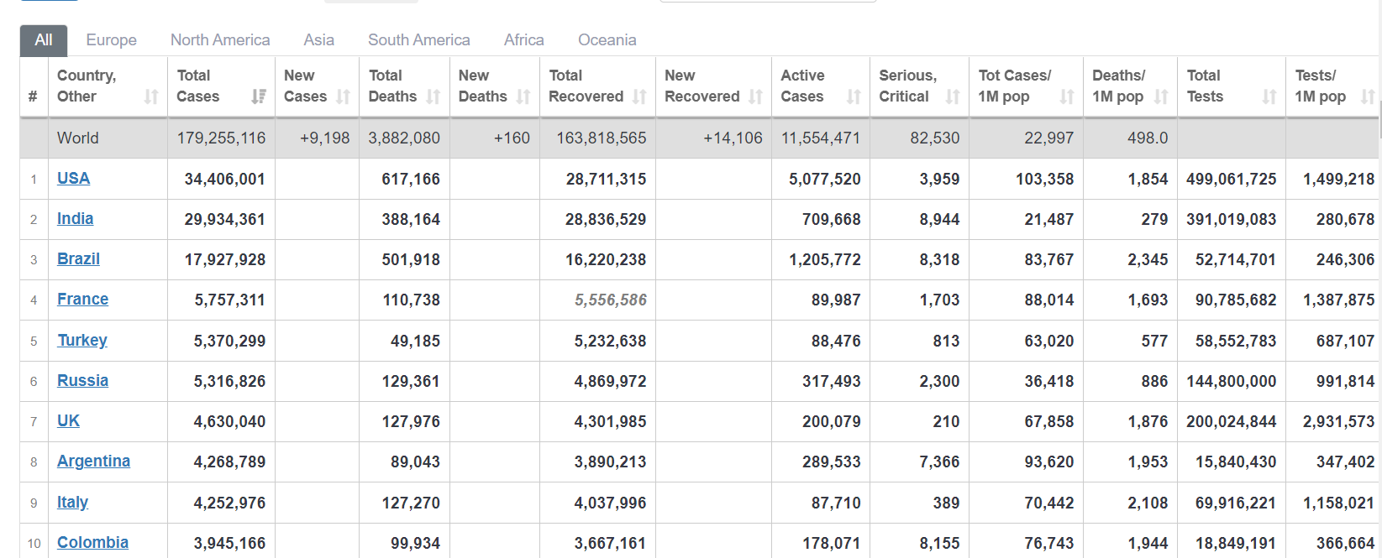Sort table by Total Cases icon
1382x558 pixels.
pos(258,96)
